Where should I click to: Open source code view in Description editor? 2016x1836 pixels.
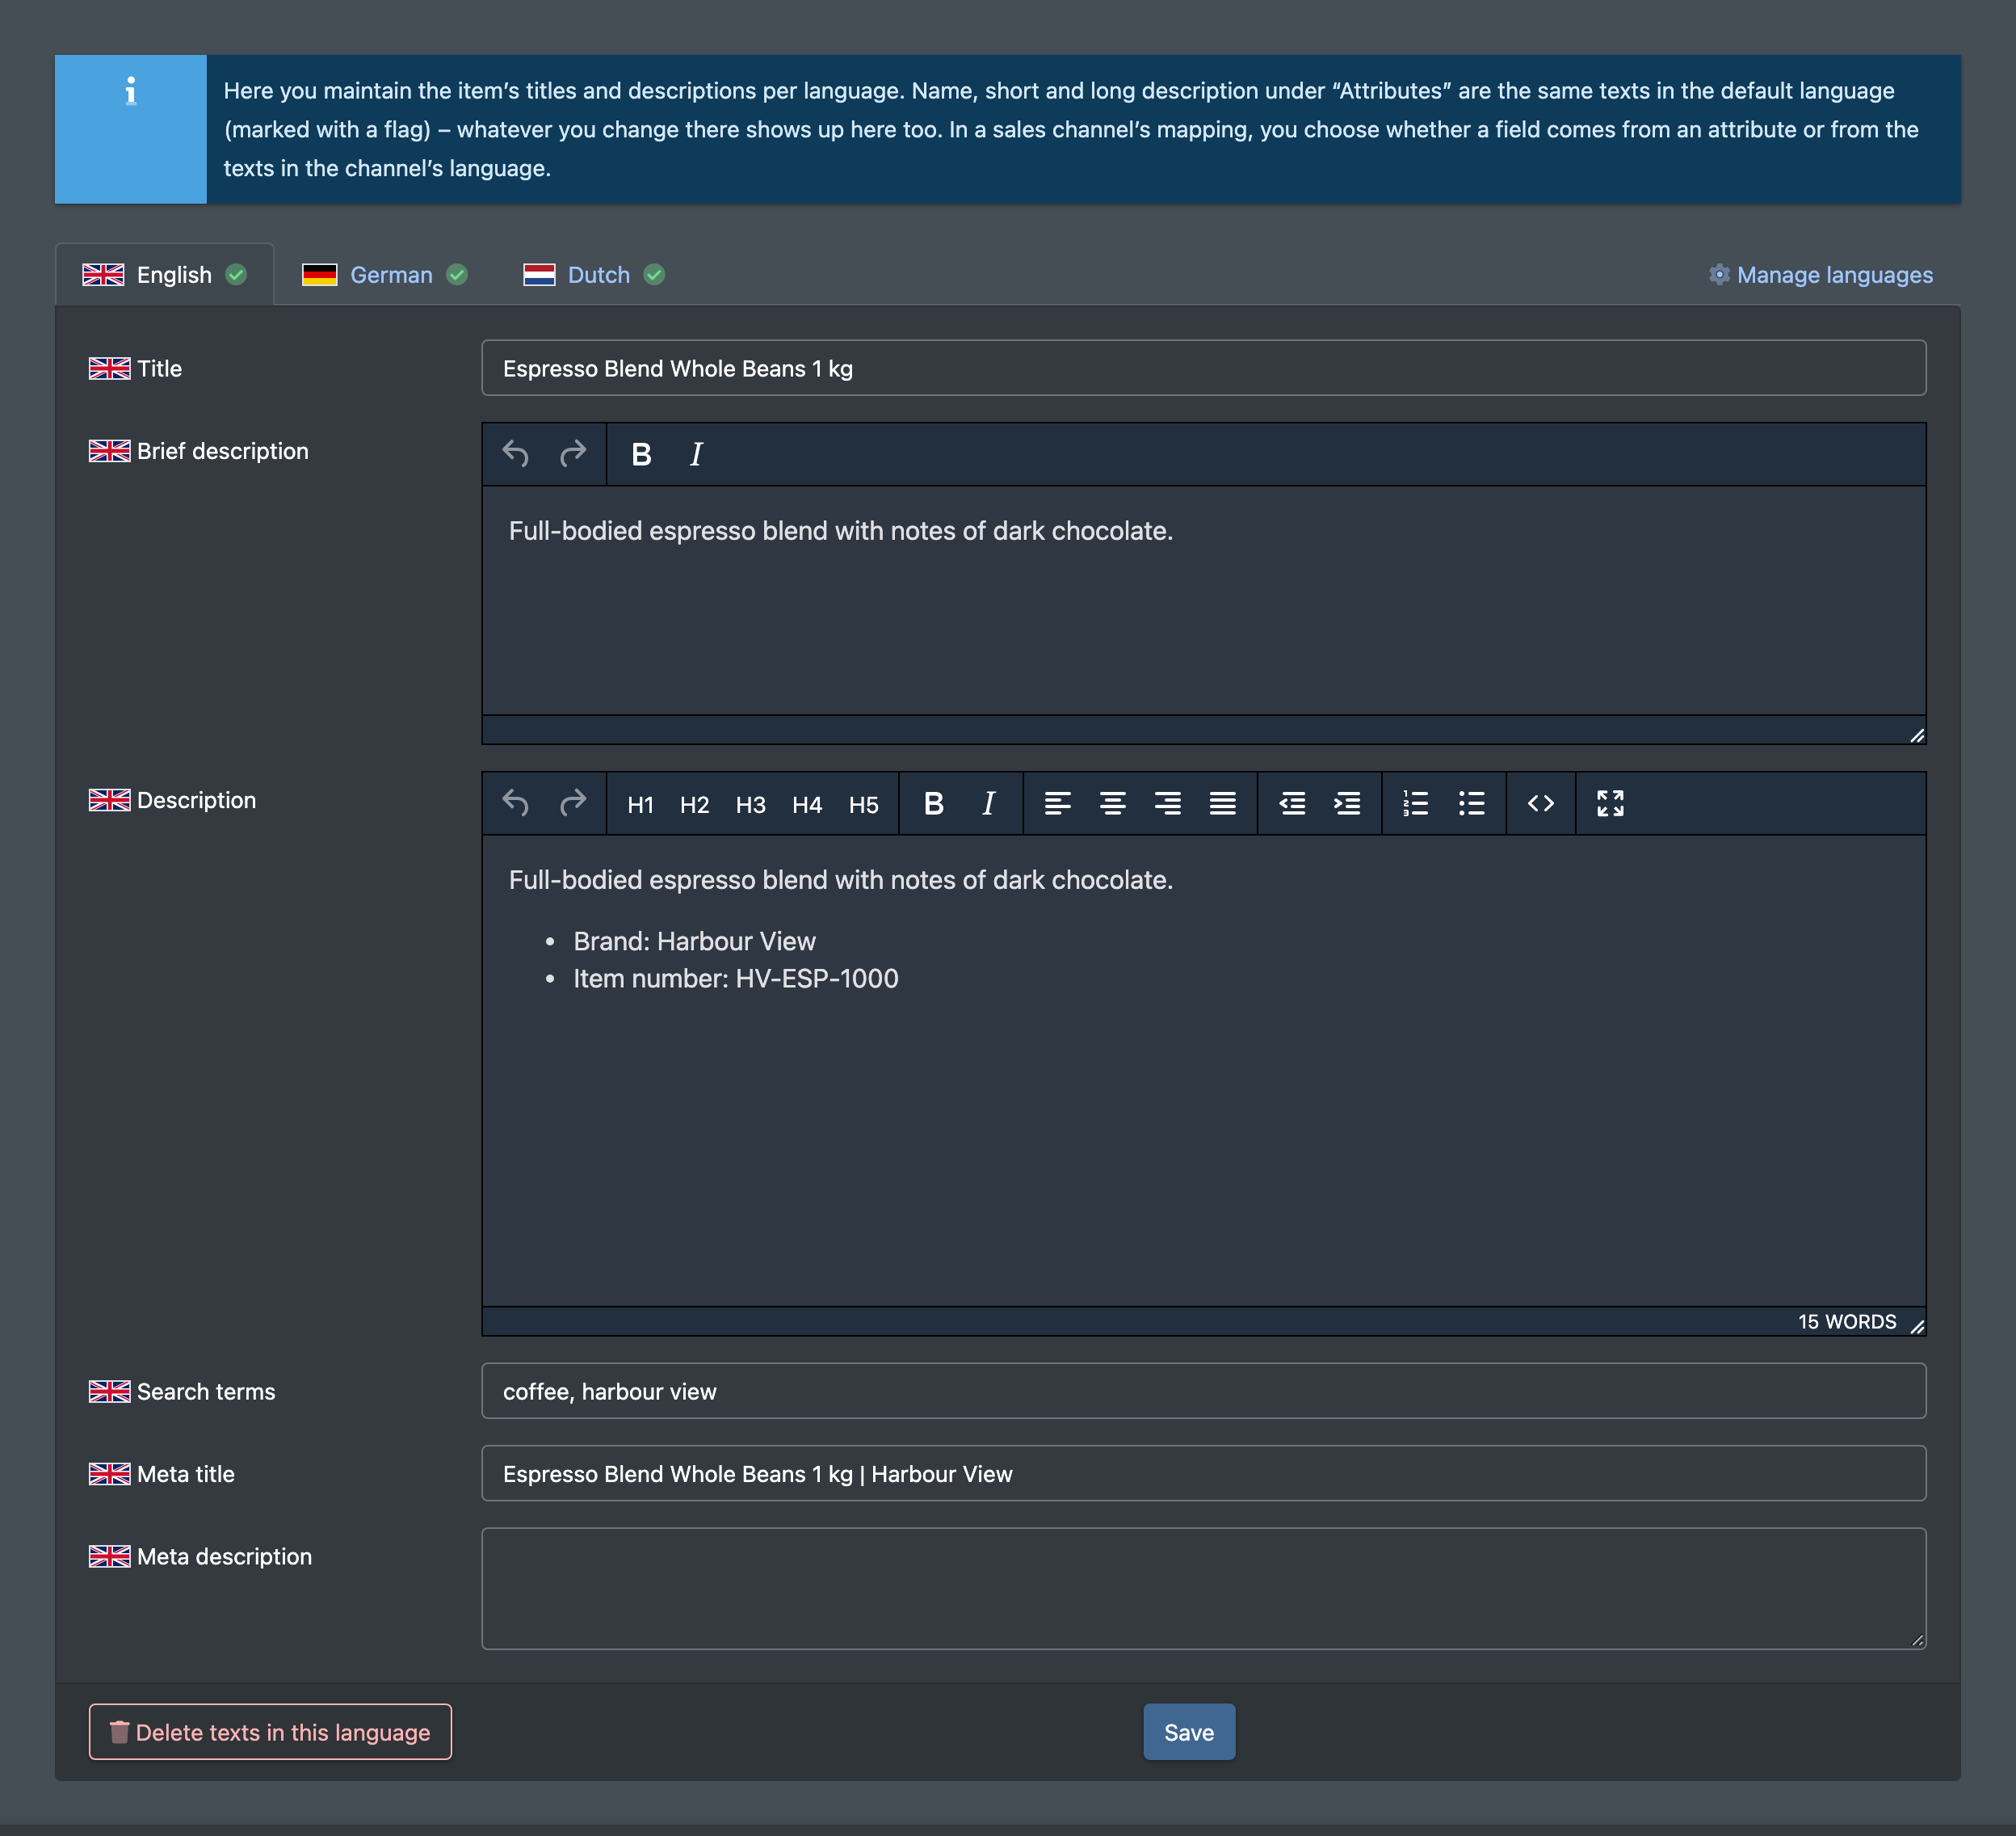click(1540, 803)
